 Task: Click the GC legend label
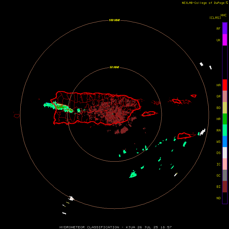pos(218,176)
